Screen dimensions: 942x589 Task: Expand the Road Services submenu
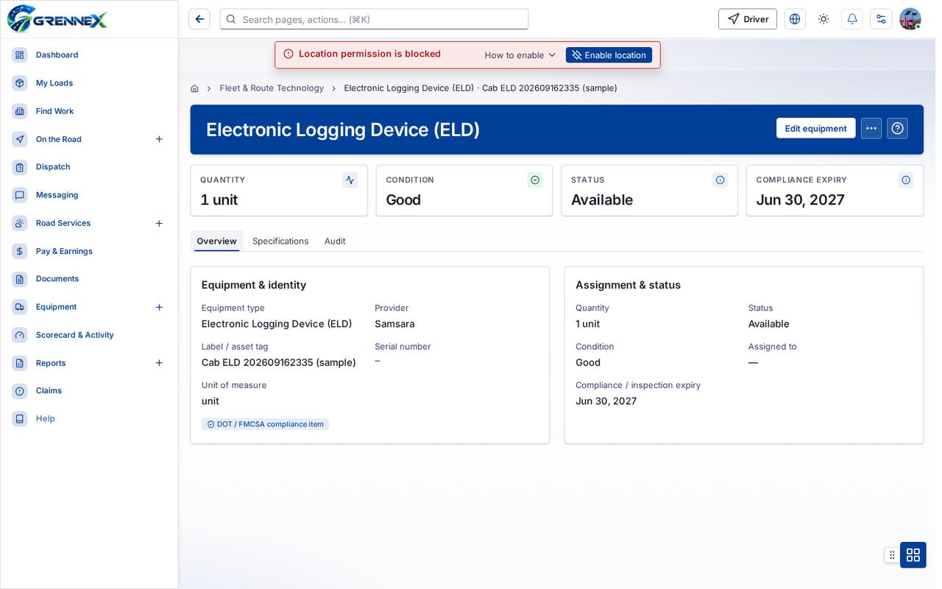click(159, 223)
